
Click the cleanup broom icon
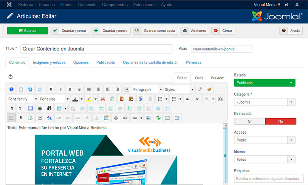[x=209, y=89]
